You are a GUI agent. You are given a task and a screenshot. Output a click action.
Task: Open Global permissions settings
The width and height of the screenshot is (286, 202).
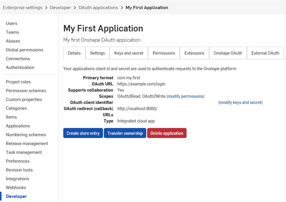(24, 50)
